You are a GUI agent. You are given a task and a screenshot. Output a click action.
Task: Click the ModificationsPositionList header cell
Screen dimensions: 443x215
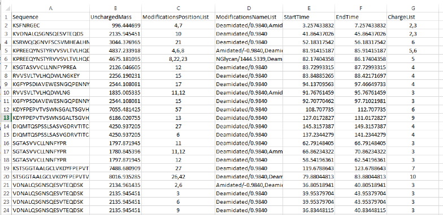178,17
